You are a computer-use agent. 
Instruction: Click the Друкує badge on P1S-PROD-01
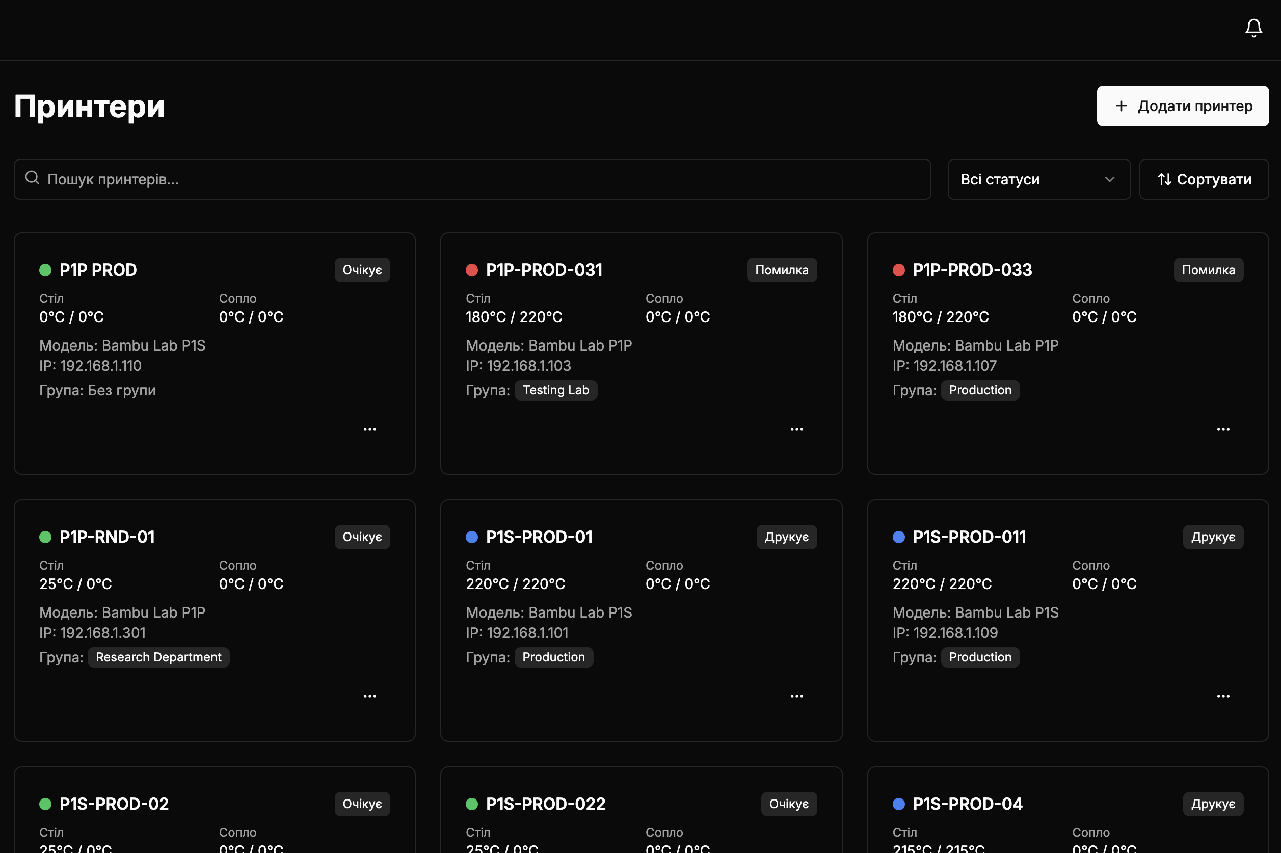(x=786, y=537)
